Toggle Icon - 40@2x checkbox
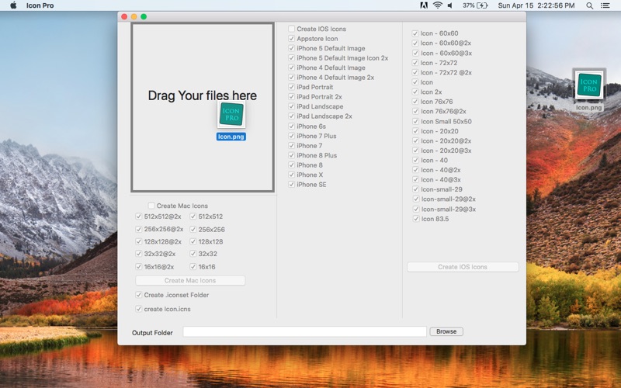Screen dimensions: 621x388 click(x=415, y=169)
